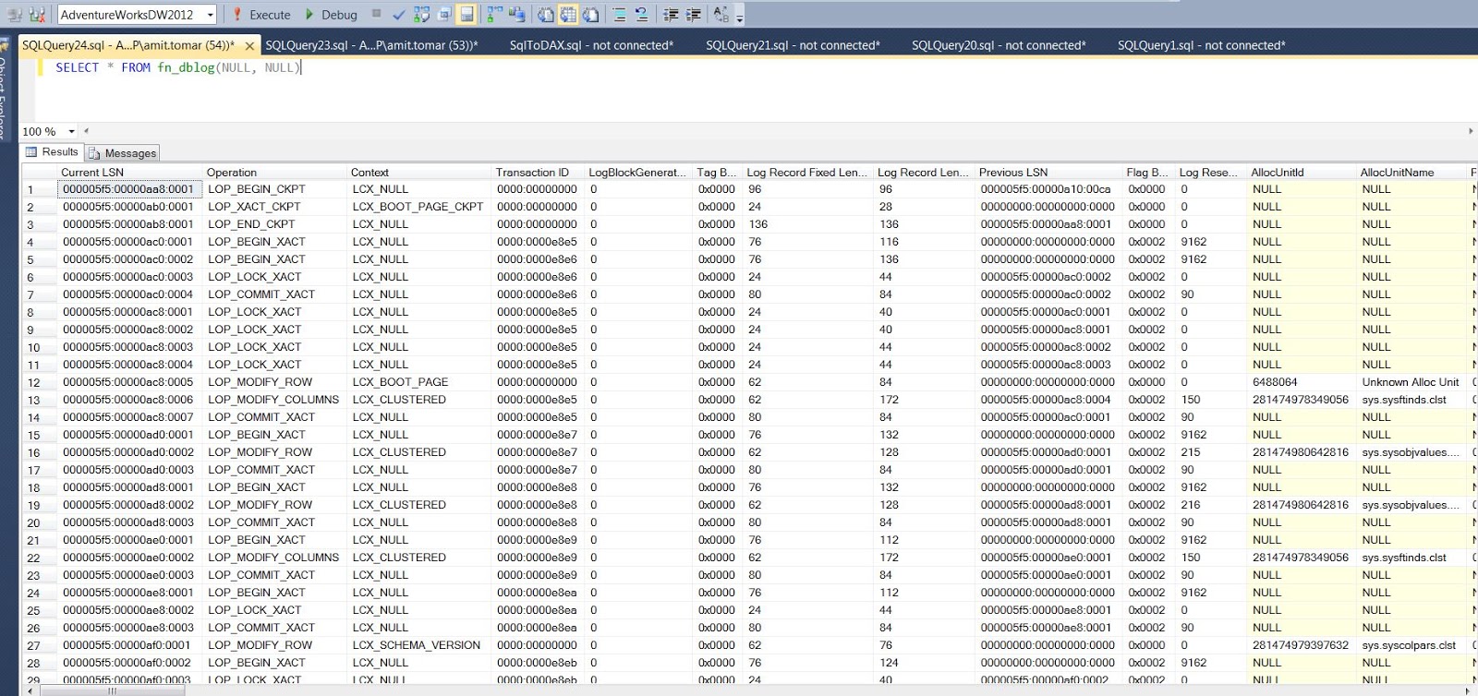Click the Connect toolbar icon
The image size is (1478, 696).
click(15, 14)
